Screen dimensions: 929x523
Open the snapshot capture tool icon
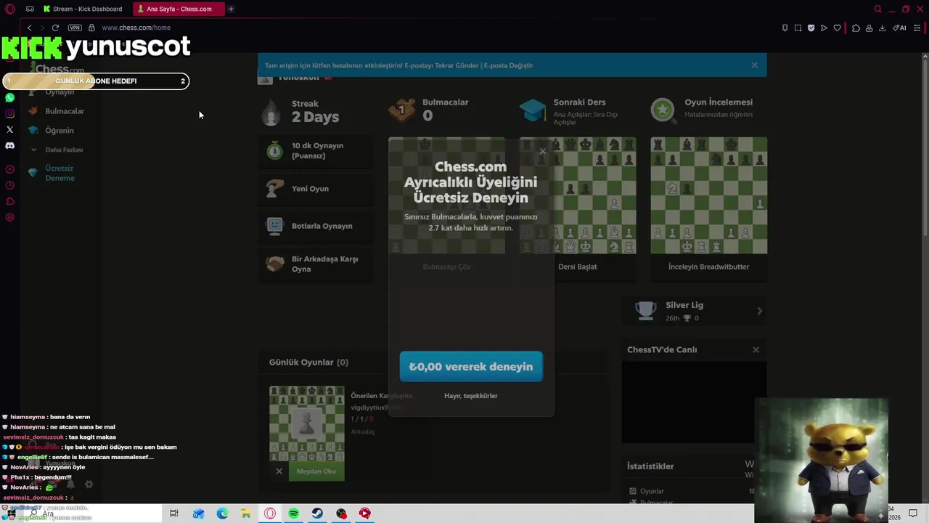[798, 28]
